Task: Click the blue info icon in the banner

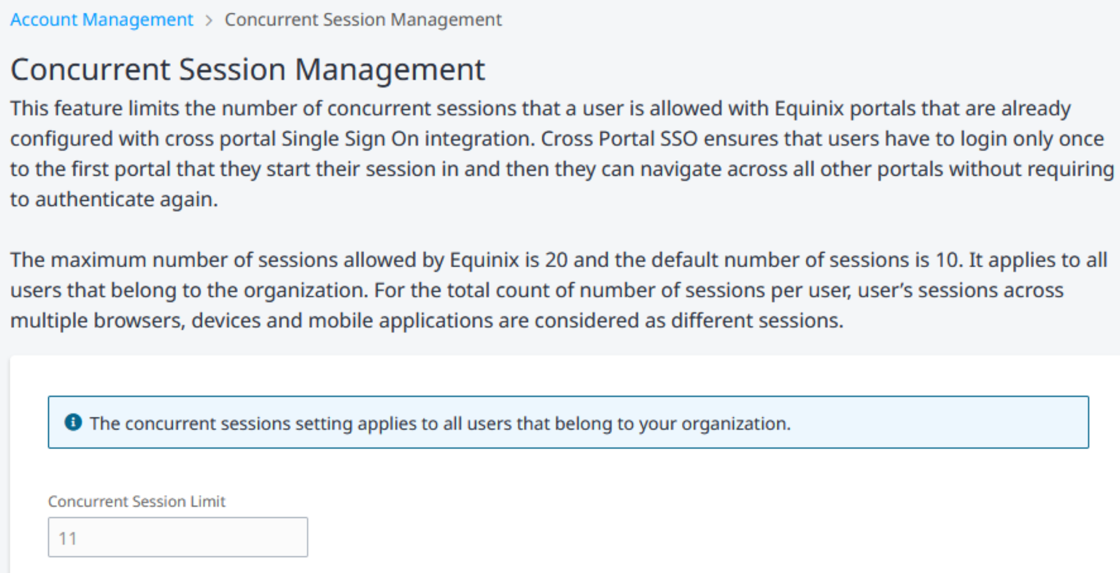Action: click(x=73, y=422)
